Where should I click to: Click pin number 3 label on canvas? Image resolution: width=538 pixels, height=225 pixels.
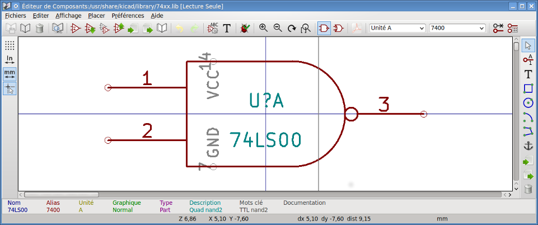tap(383, 105)
